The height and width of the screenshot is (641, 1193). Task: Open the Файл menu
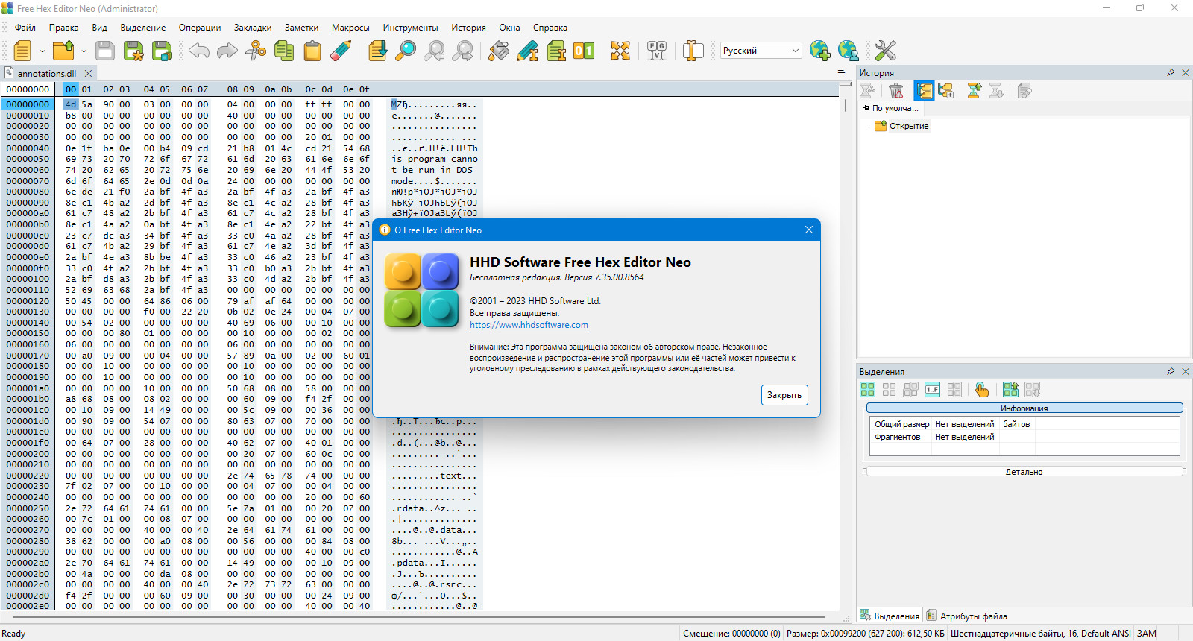click(x=25, y=28)
